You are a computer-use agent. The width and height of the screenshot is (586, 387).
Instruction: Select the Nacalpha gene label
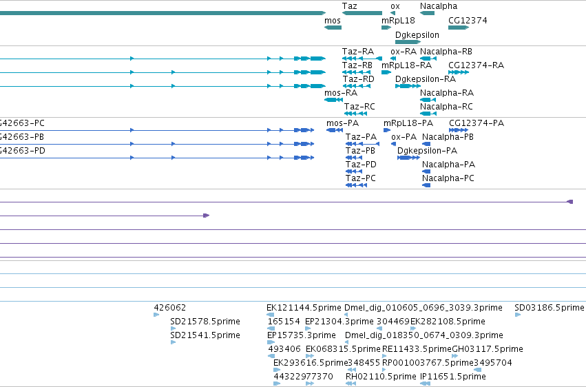[439, 6]
